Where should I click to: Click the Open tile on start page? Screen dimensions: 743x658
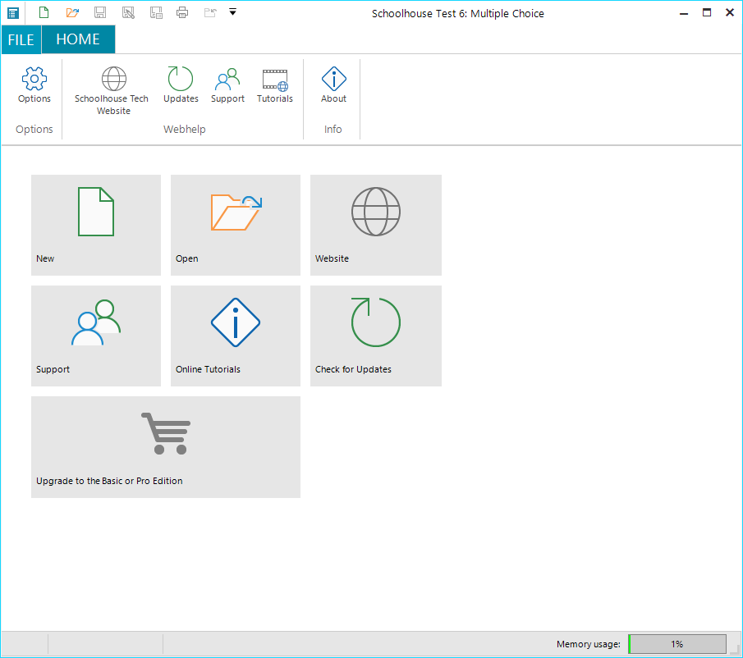point(236,225)
